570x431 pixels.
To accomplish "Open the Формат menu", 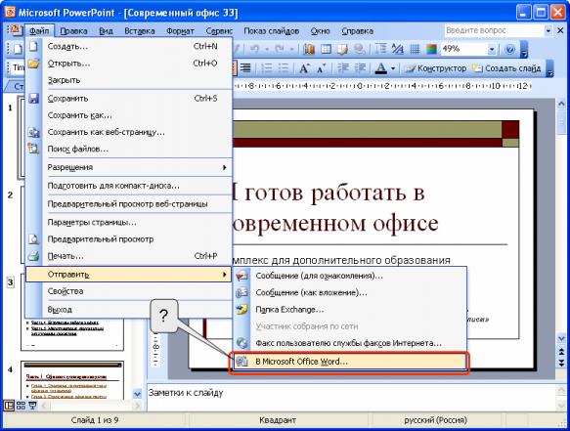I will pyautogui.click(x=180, y=31).
